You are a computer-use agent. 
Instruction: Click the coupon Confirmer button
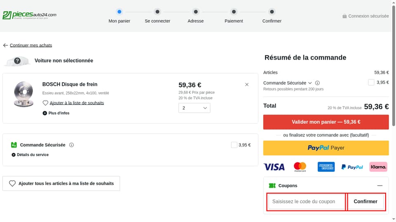365,201
